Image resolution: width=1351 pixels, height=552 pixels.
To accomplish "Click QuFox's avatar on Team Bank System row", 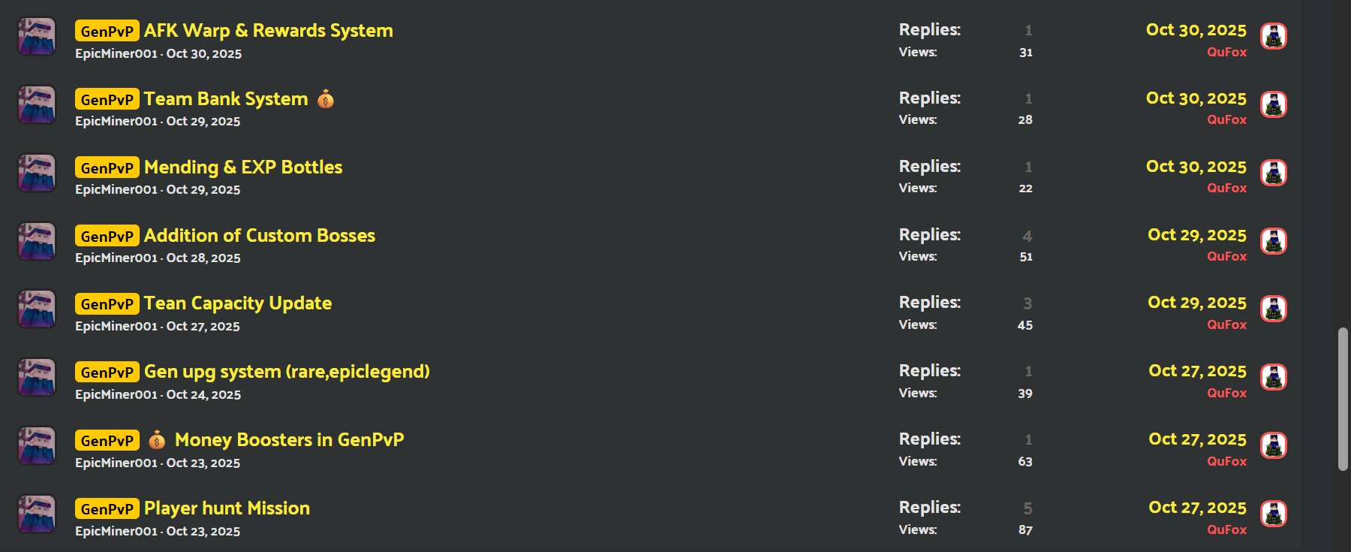I will pos(1273,104).
